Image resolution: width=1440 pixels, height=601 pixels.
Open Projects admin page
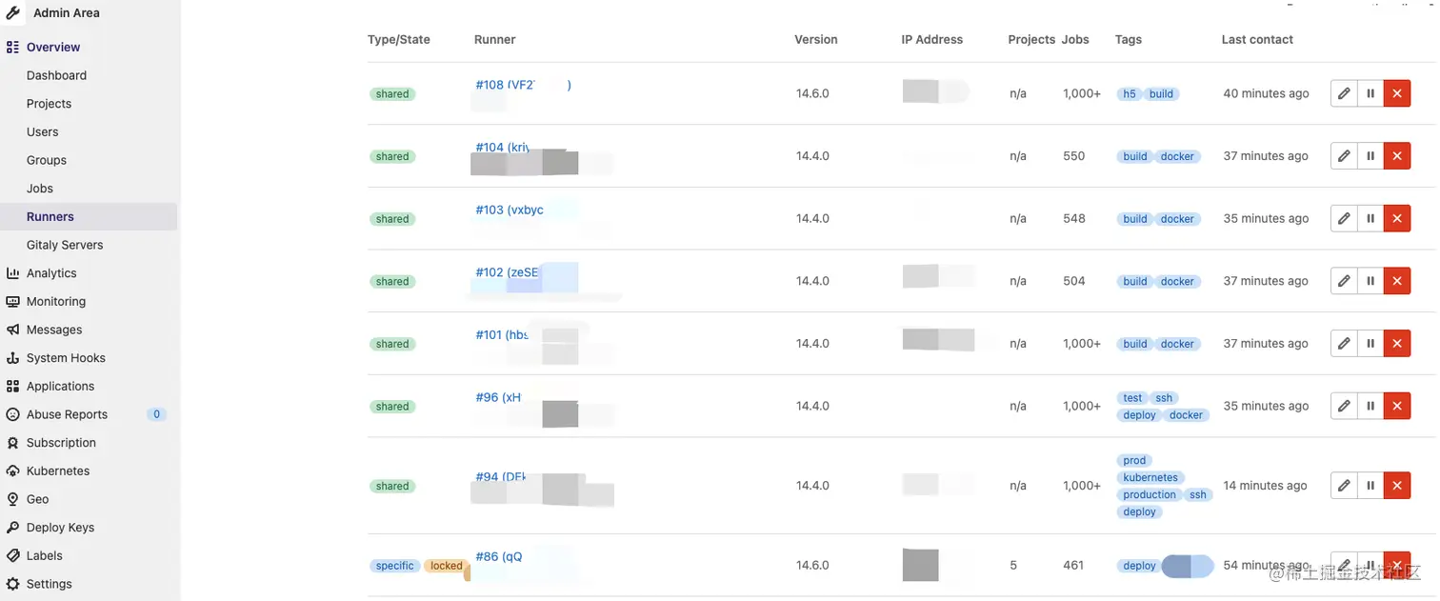[49, 104]
